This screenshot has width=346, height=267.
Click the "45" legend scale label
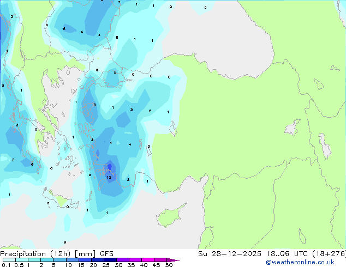click(156, 265)
